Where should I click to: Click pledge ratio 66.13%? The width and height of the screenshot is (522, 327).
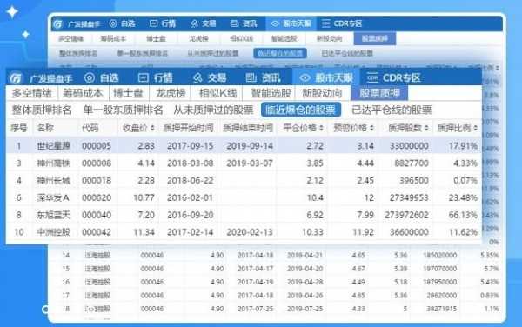463,215
